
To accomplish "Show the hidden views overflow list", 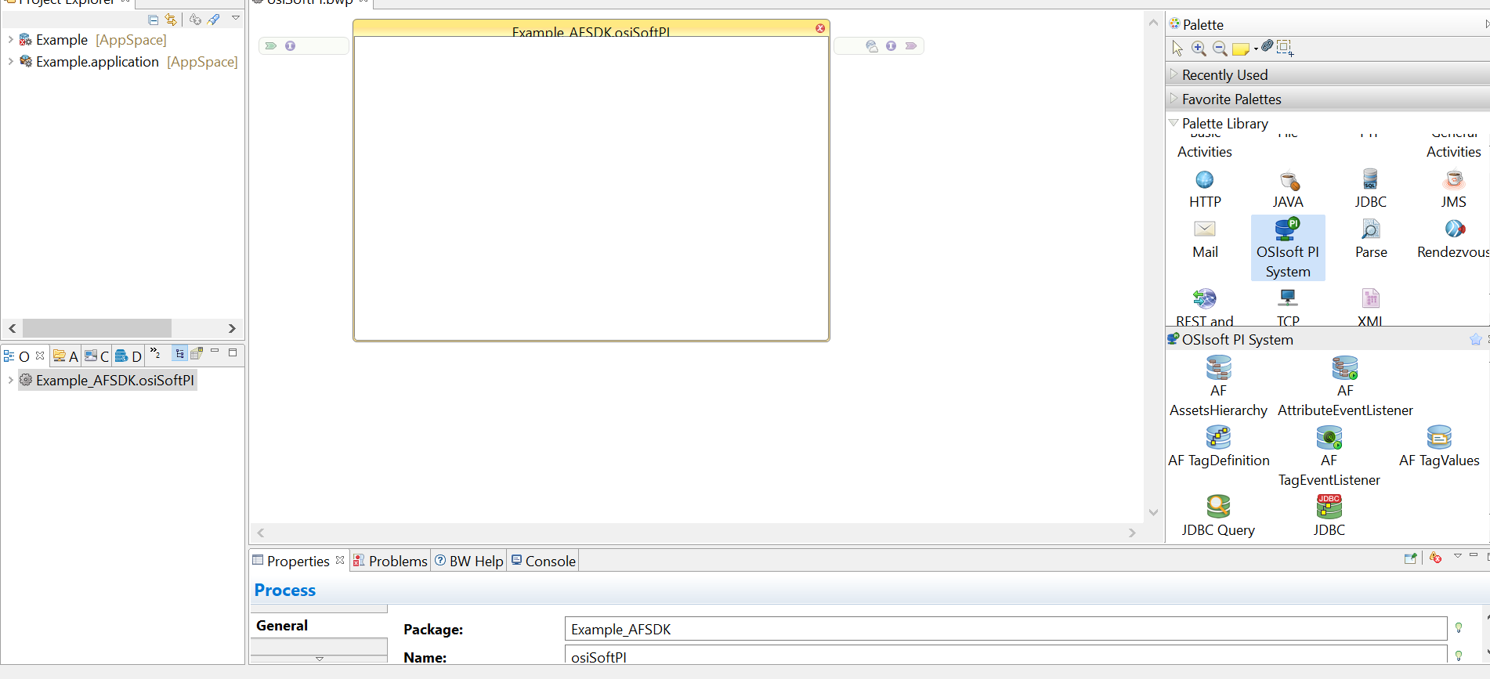I will (155, 353).
